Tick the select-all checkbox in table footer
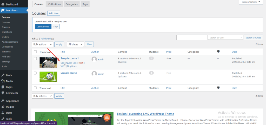 coord(35,88)
